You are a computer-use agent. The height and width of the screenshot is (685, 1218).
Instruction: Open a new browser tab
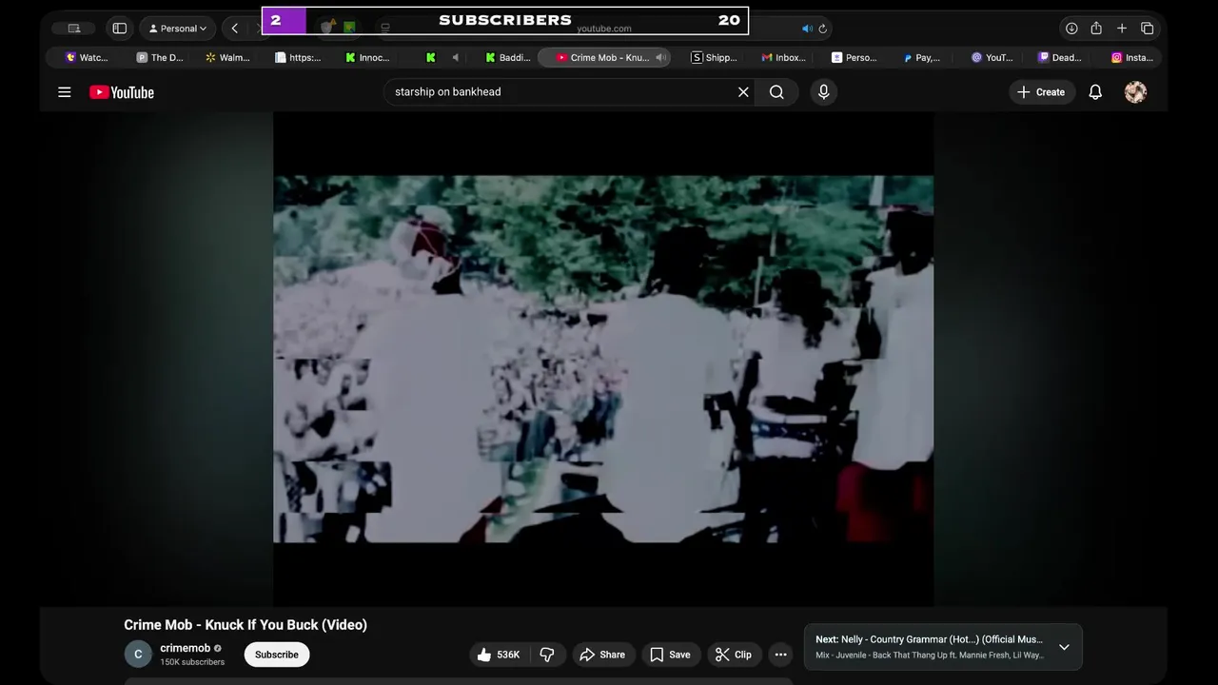click(1122, 29)
